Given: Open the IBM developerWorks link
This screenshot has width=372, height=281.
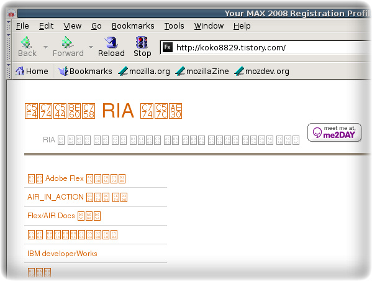Looking at the screenshot, I should pos(62,254).
